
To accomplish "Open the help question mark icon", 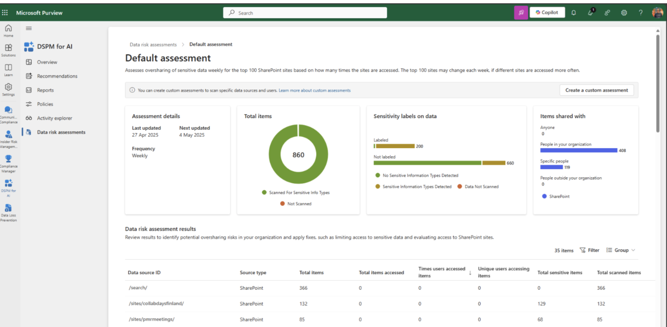I will (x=641, y=12).
